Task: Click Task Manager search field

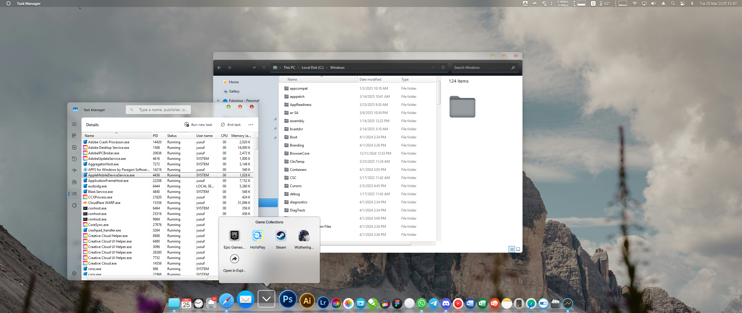Action: 158,110
